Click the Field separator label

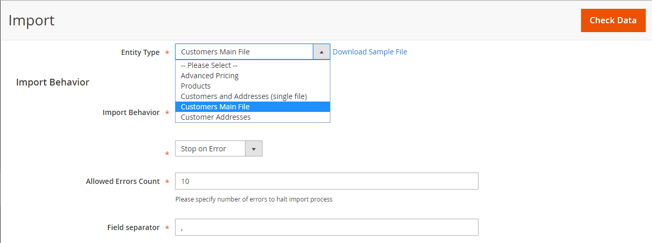(x=134, y=227)
